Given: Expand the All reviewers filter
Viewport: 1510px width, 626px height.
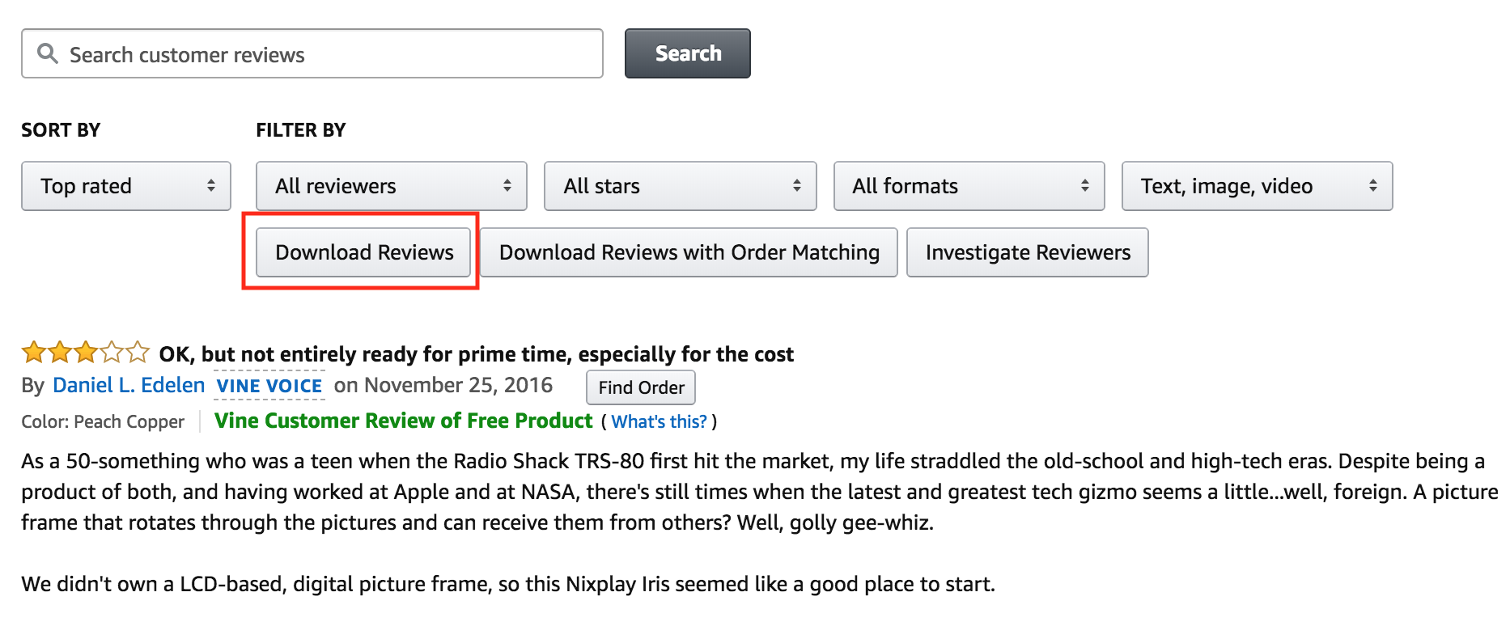Looking at the screenshot, I should [x=392, y=186].
